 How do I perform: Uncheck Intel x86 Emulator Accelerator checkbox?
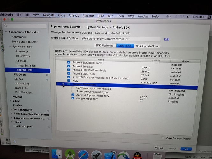(69, 77)
